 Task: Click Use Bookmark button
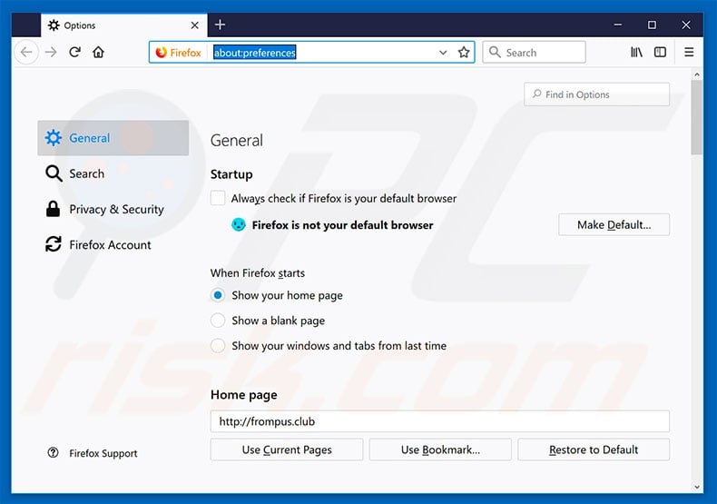point(440,450)
